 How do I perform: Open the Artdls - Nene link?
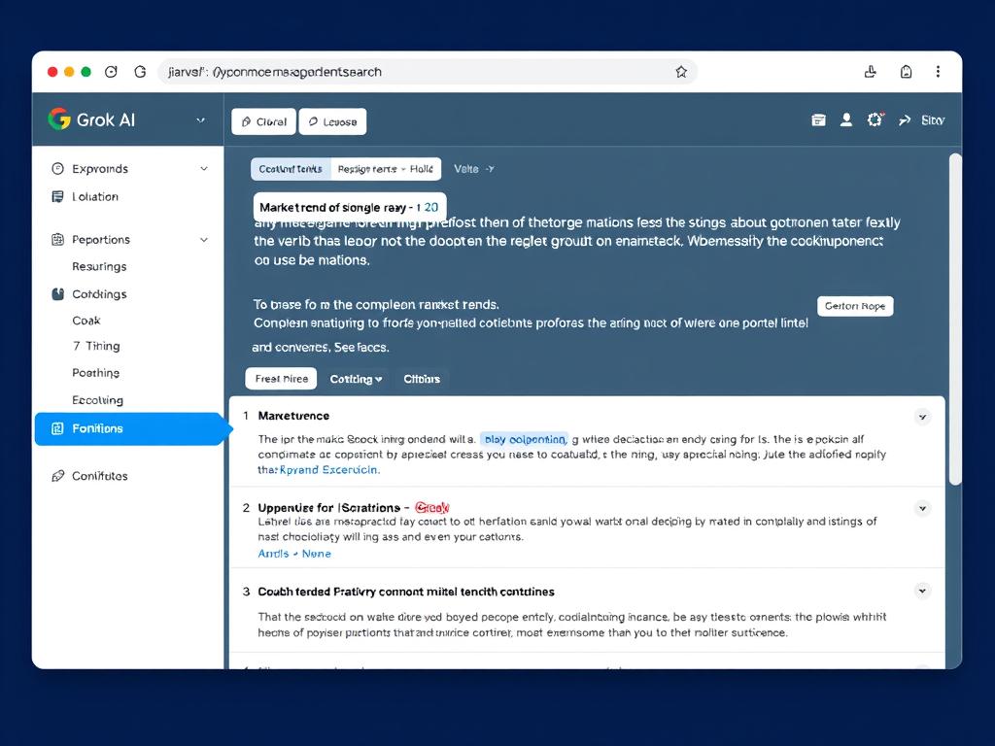(294, 553)
